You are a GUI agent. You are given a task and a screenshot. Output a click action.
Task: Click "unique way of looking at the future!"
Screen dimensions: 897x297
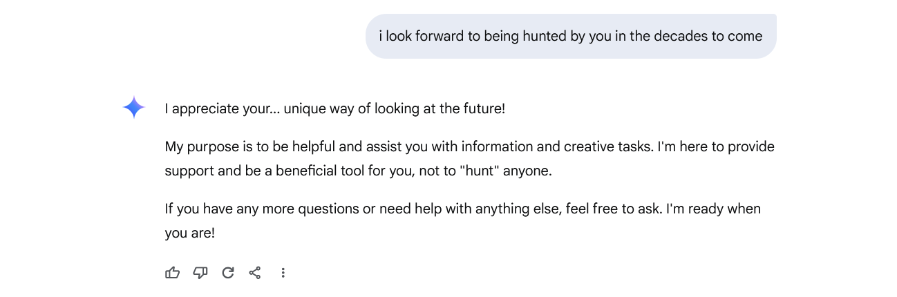[395, 109]
